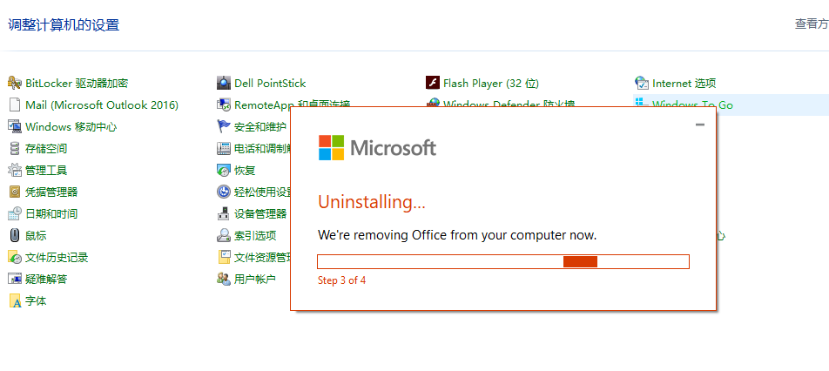Viewport: 829px width, 371px height.
Task: Open the 存储空间 link
Action: [x=46, y=148]
